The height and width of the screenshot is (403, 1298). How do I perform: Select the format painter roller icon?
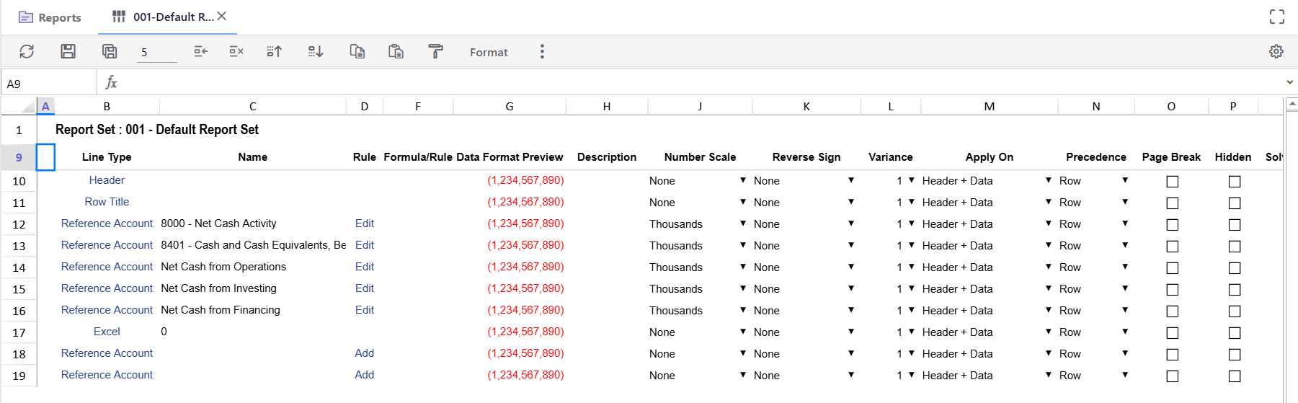pos(435,51)
